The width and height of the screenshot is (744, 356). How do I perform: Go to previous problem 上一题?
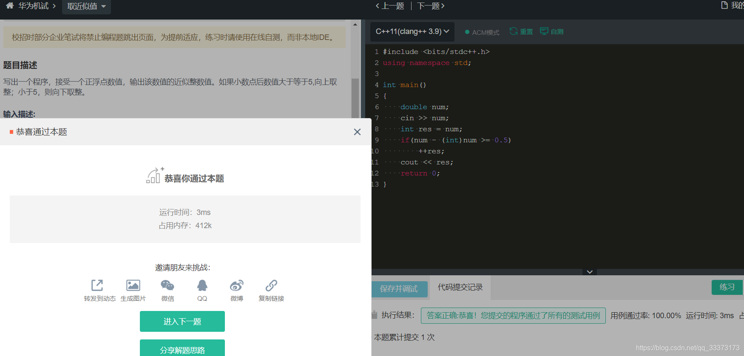390,6
